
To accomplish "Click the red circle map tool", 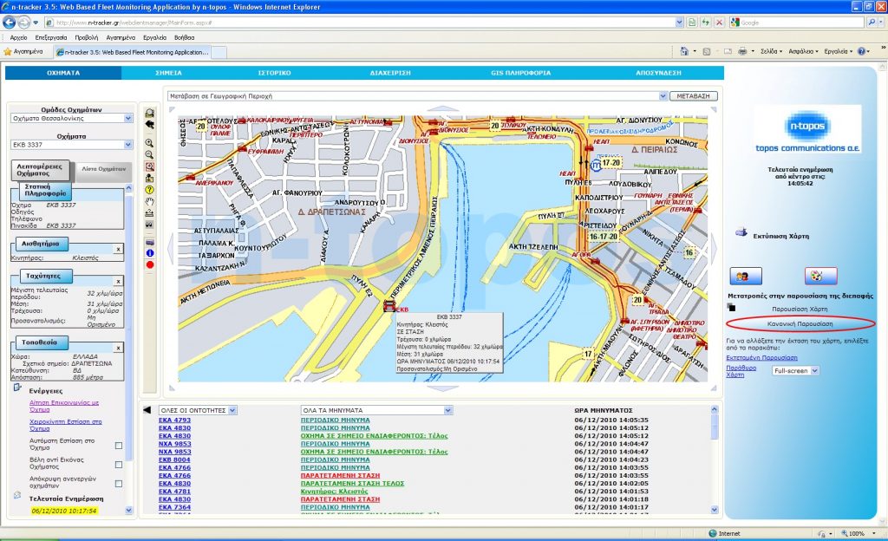I will [x=149, y=264].
